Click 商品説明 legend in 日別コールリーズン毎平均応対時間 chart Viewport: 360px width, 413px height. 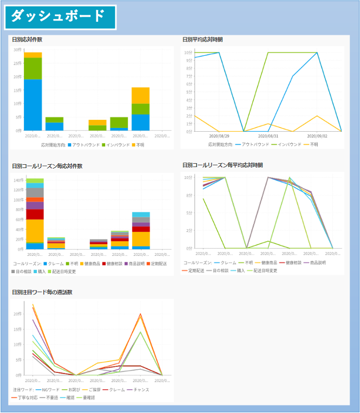[317, 262]
